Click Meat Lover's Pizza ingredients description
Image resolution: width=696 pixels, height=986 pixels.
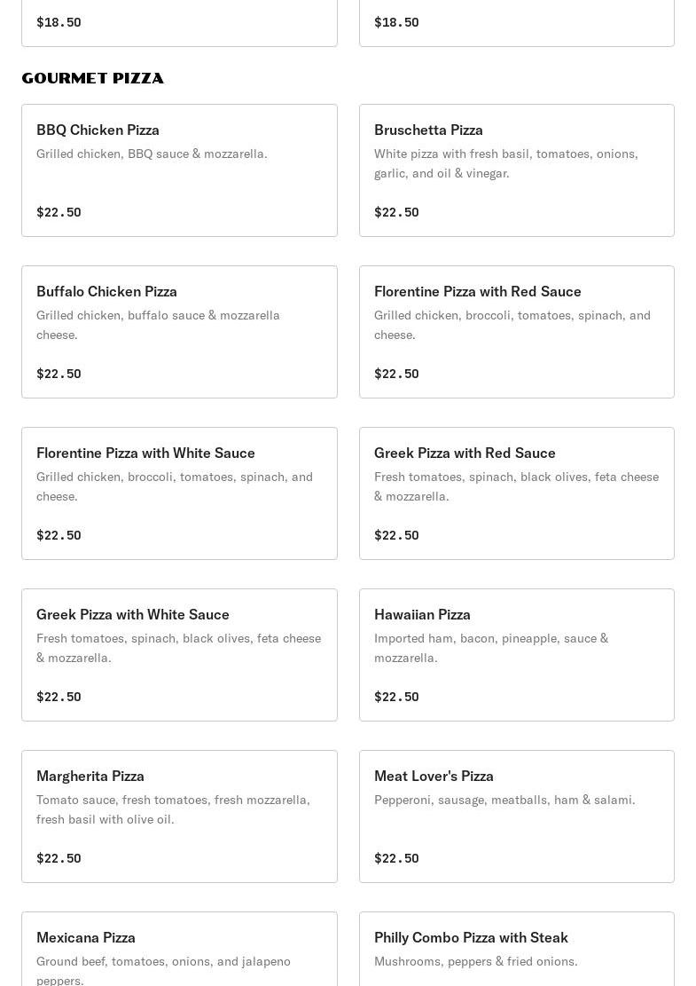504,800
